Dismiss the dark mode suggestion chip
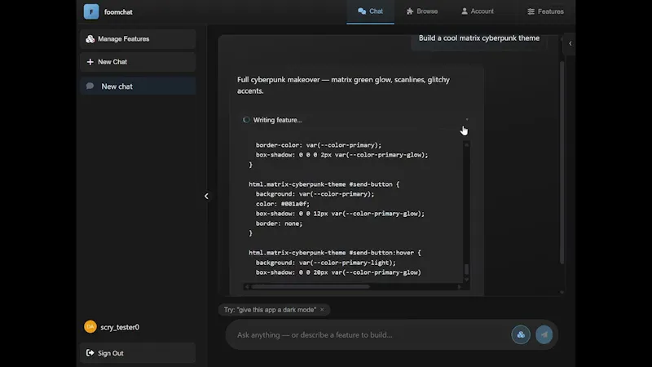652x367 pixels. pos(322,310)
